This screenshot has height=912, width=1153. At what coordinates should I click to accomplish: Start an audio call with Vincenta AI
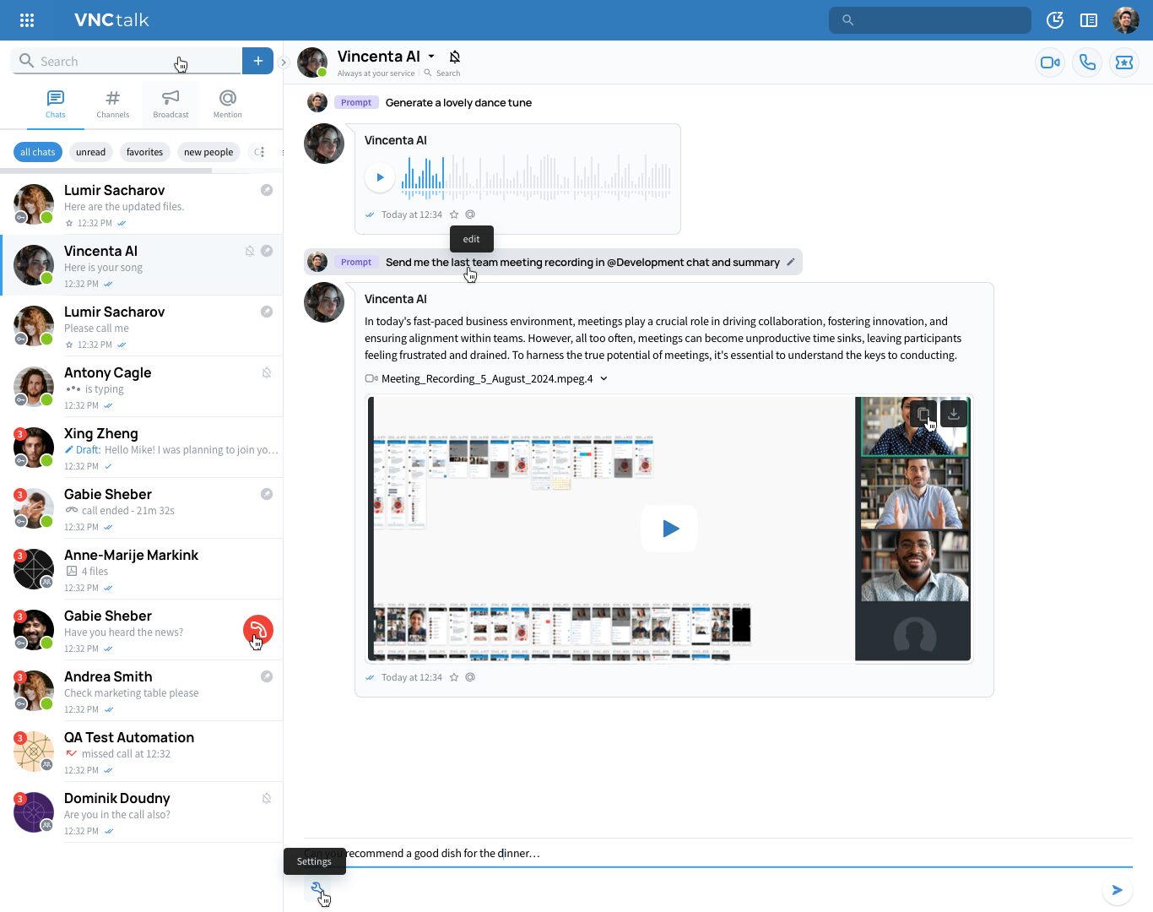pyautogui.click(x=1087, y=62)
